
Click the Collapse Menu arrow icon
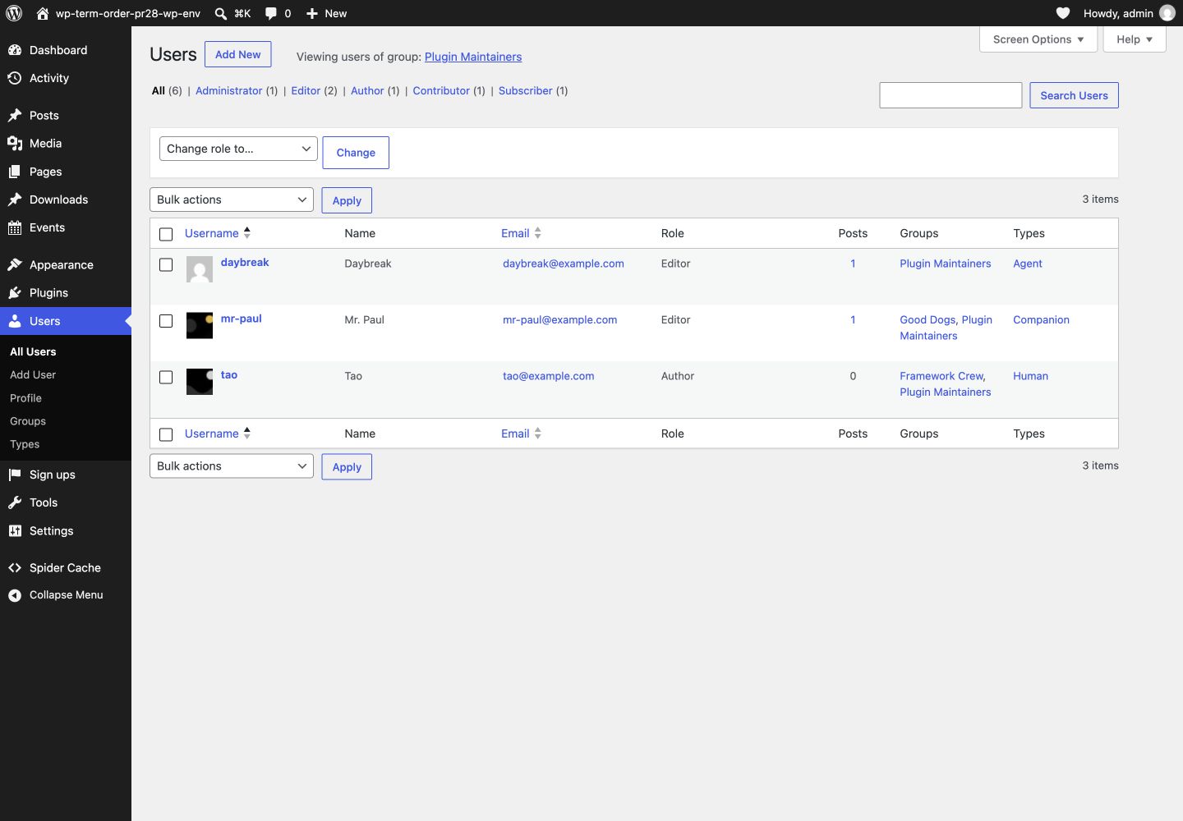tap(15, 595)
